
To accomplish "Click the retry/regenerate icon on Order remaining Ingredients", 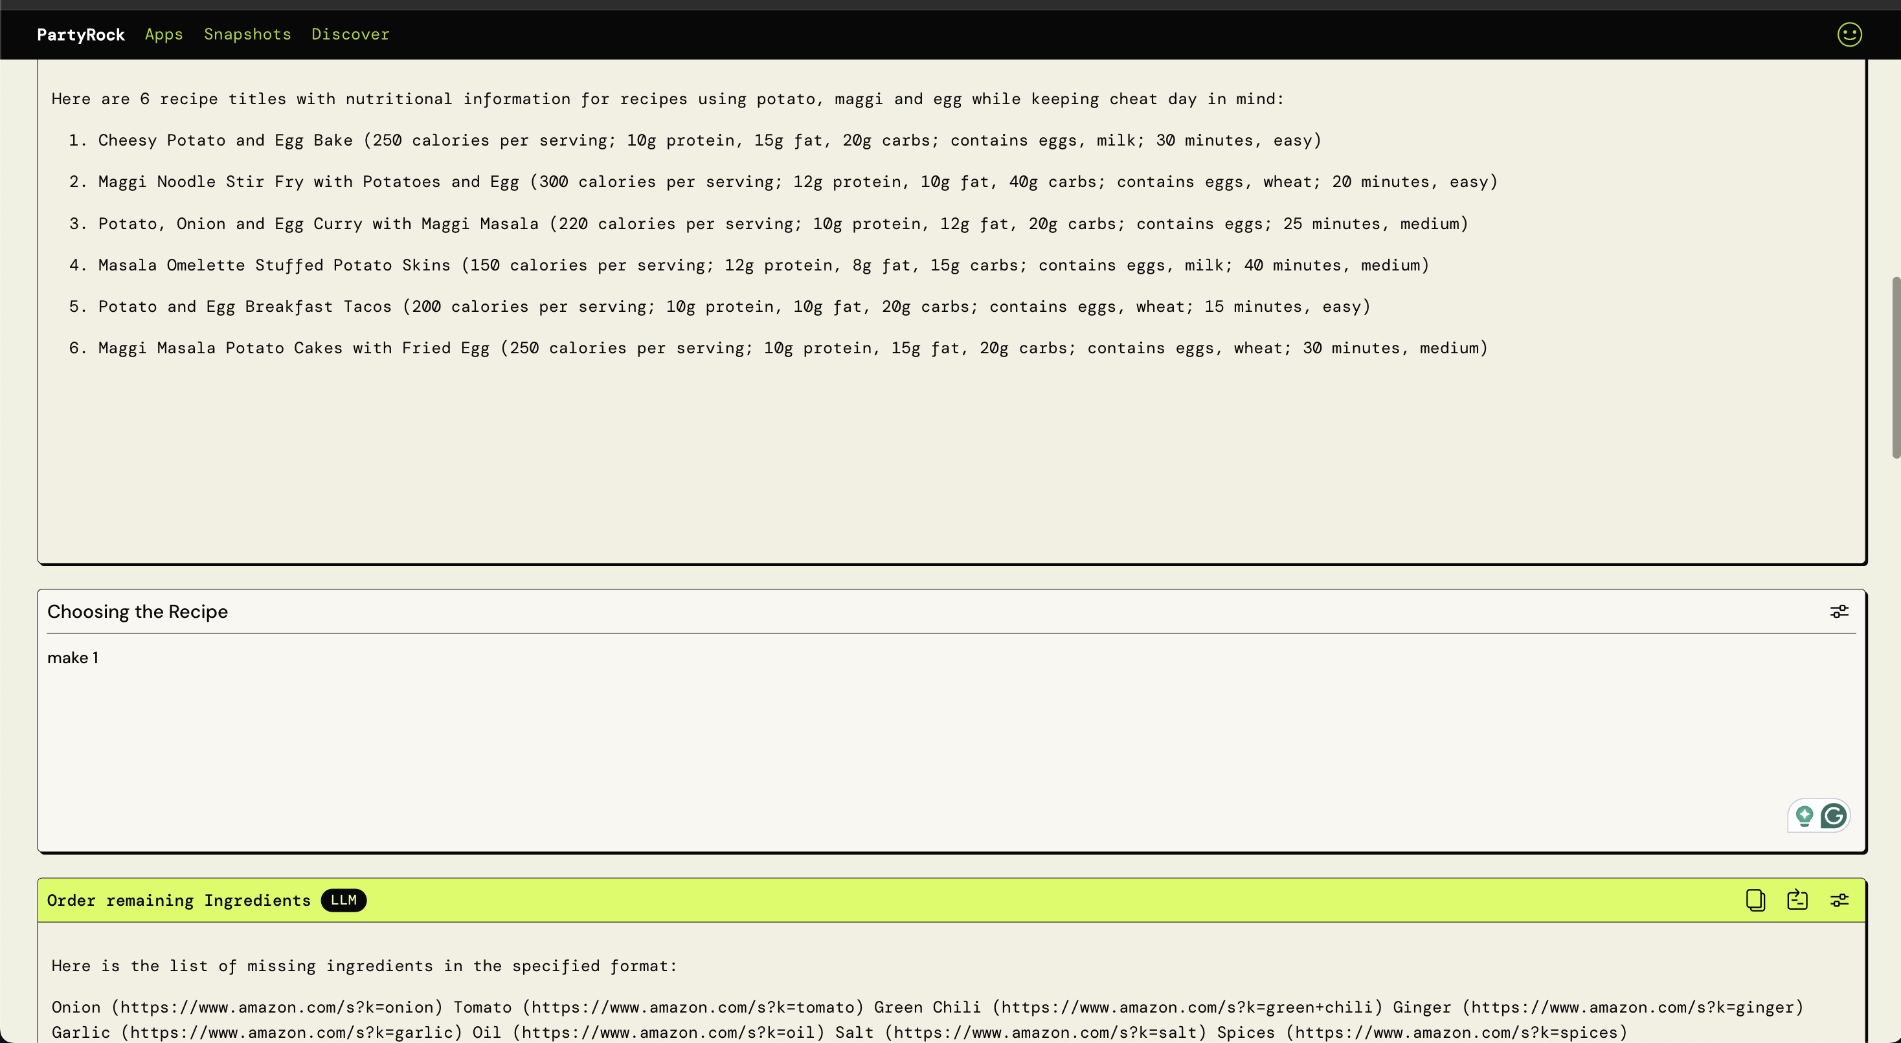I will [1797, 900].
